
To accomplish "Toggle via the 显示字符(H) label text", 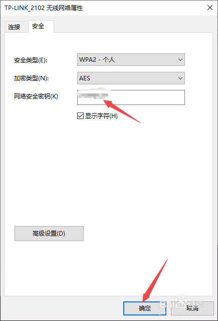I will coord(101,116).
